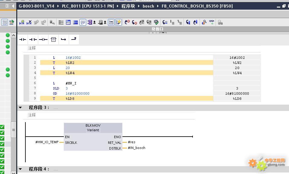
Task: Open breadcrumb arrow after bosch
Action: click(158, 6)
